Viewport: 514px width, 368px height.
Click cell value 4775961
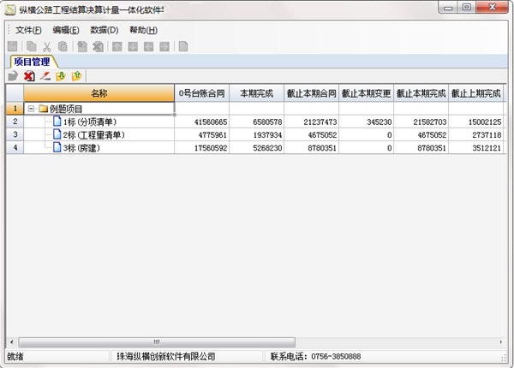pos(212,135)
